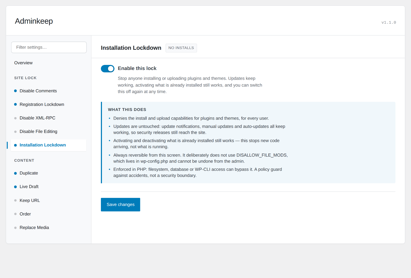Viewport: 411px width, 278px height.
Task: Click the bullet starting 'Always reversible'
Action: click(201, 158)
